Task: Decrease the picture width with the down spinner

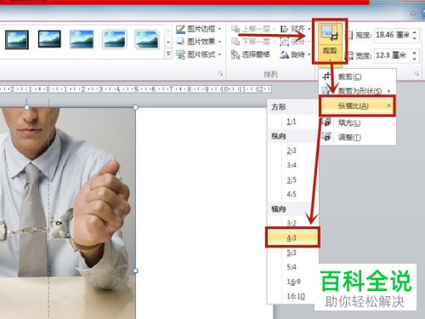Action: click(415, 59)
